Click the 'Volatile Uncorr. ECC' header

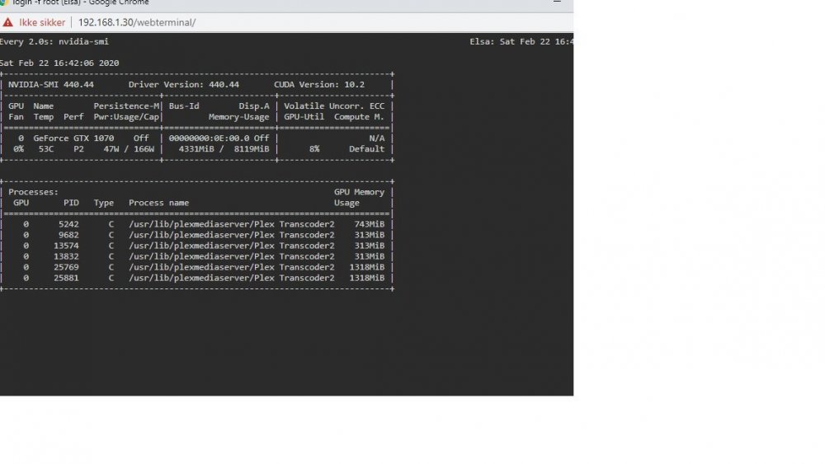pyautogui.click(x=334, y=106)
